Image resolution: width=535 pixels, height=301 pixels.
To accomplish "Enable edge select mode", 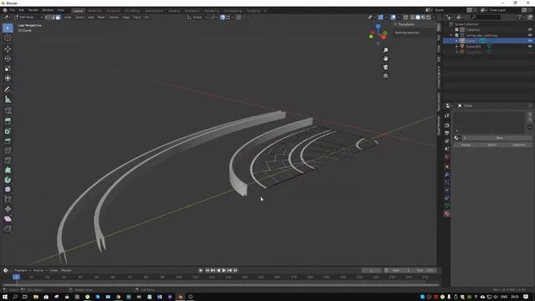I will click(x=53, y=17).
